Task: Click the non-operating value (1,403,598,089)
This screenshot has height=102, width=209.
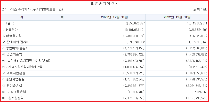Action: tap(197, 55)
